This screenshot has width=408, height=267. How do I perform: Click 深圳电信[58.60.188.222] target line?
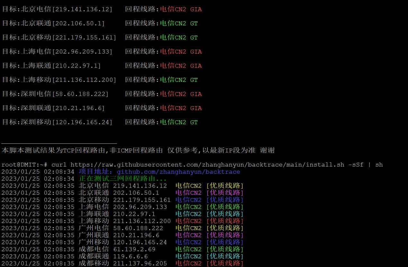point(55,94)
